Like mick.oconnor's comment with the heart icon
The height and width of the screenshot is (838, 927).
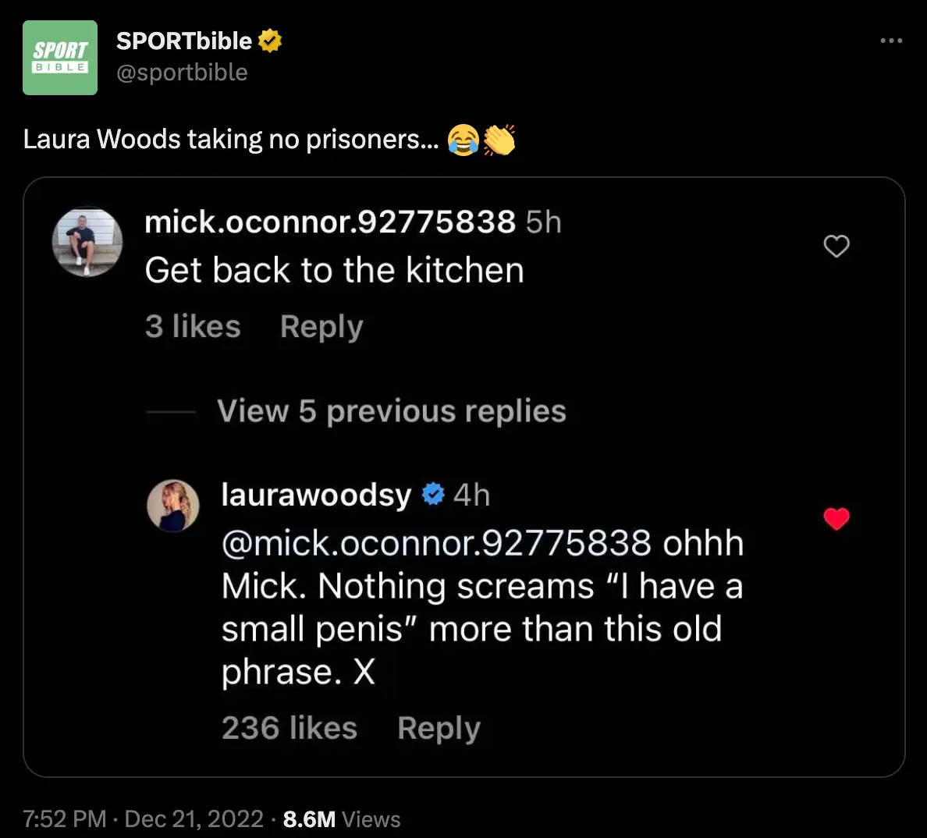point(836,246)
